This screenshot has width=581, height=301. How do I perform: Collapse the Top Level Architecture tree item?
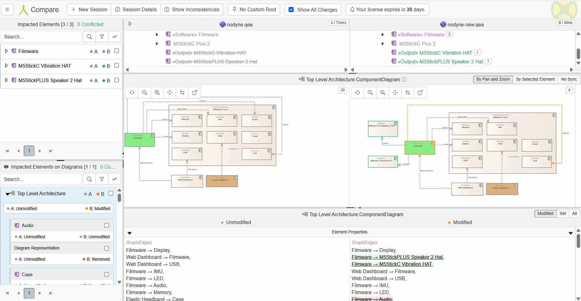tap(7, 194)
